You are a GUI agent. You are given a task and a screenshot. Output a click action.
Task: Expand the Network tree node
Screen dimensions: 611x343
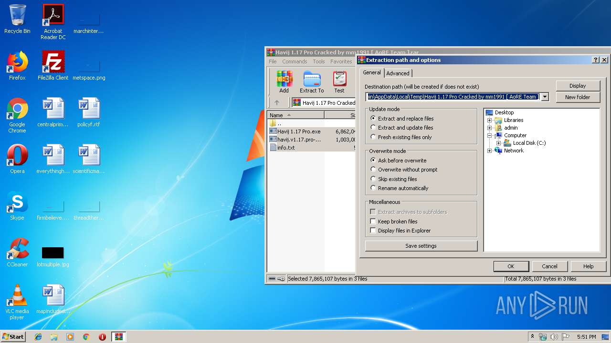489,151
